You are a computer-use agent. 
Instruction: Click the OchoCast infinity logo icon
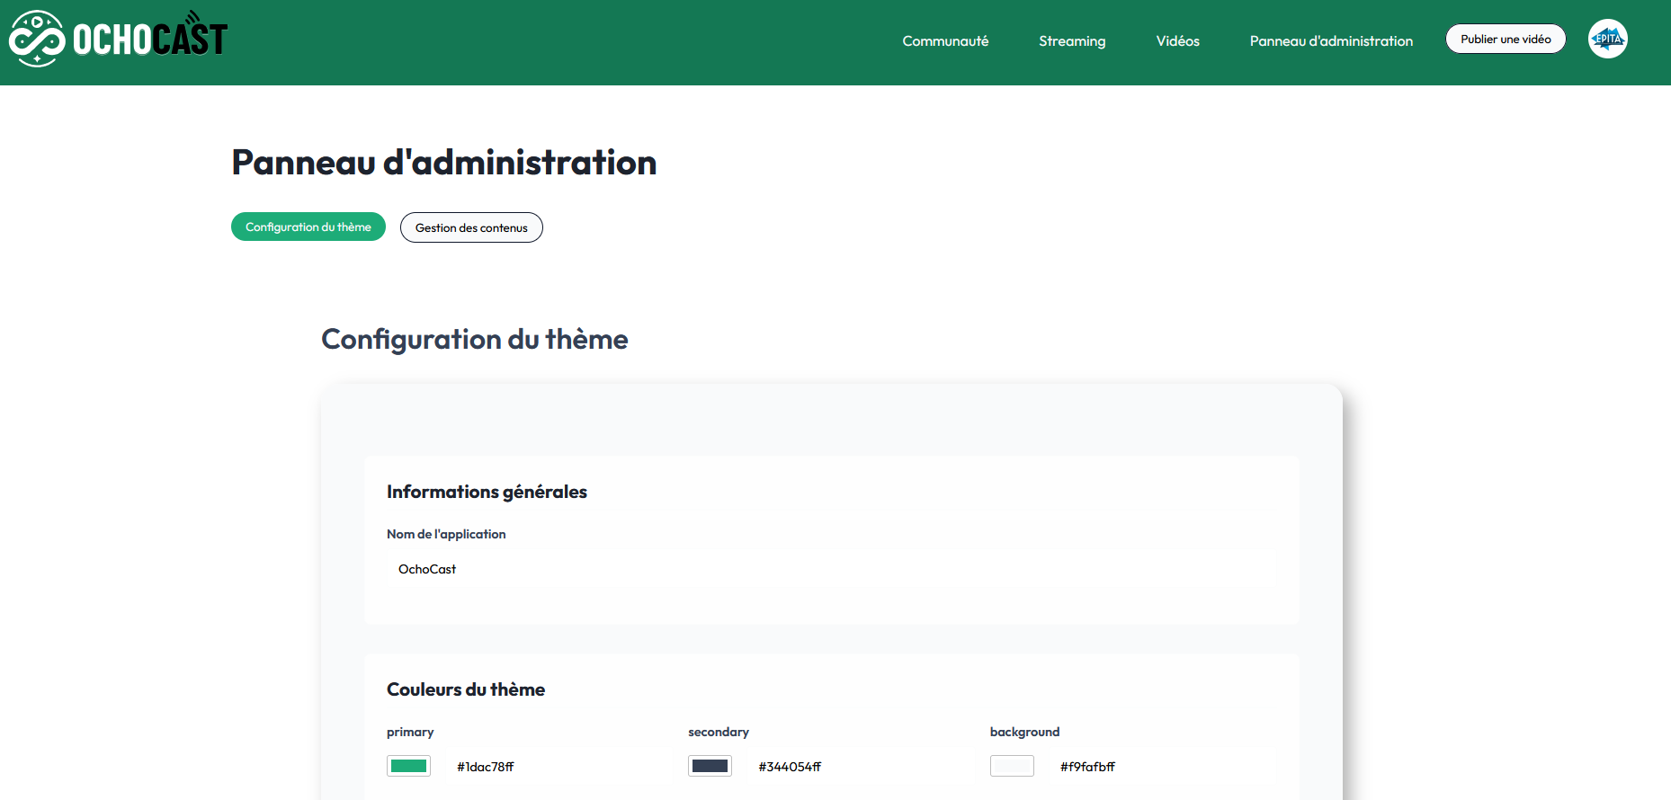click(x=37, y=39)
